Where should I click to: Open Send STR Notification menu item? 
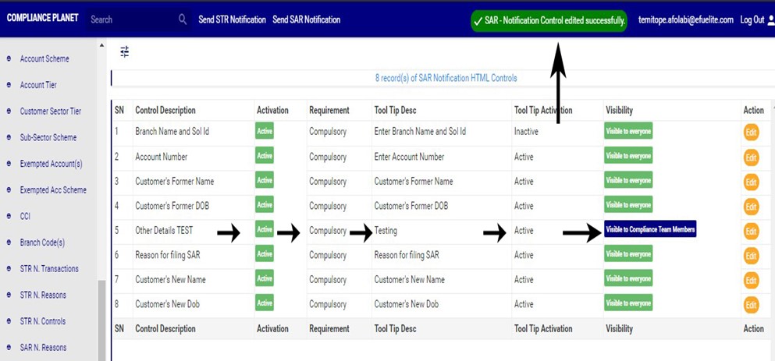coord(232,19)
